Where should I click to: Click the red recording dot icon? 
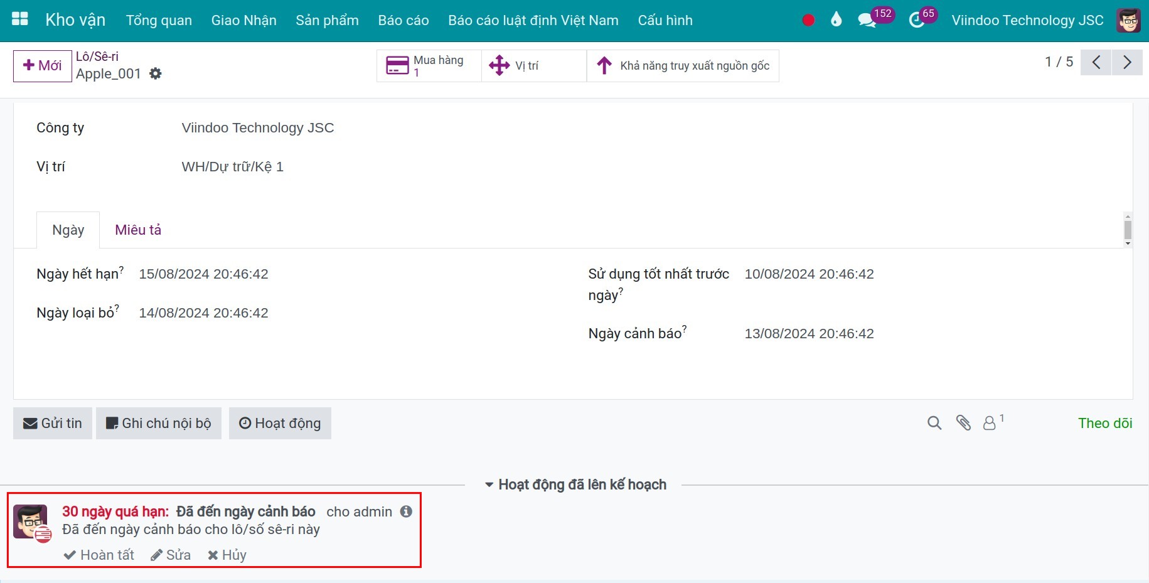tap(808, 20)
